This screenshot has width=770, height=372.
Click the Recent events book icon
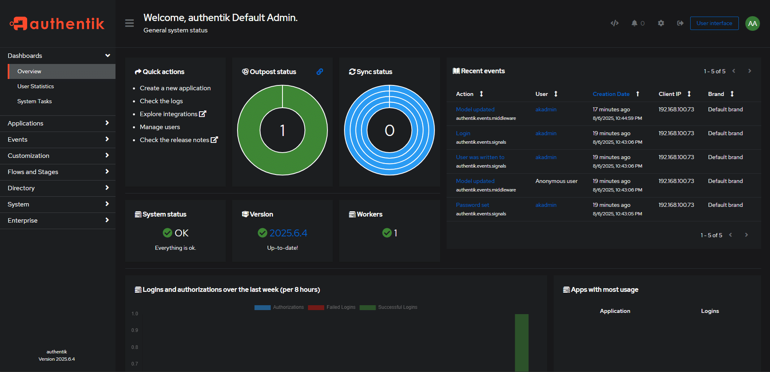point(456,71)
